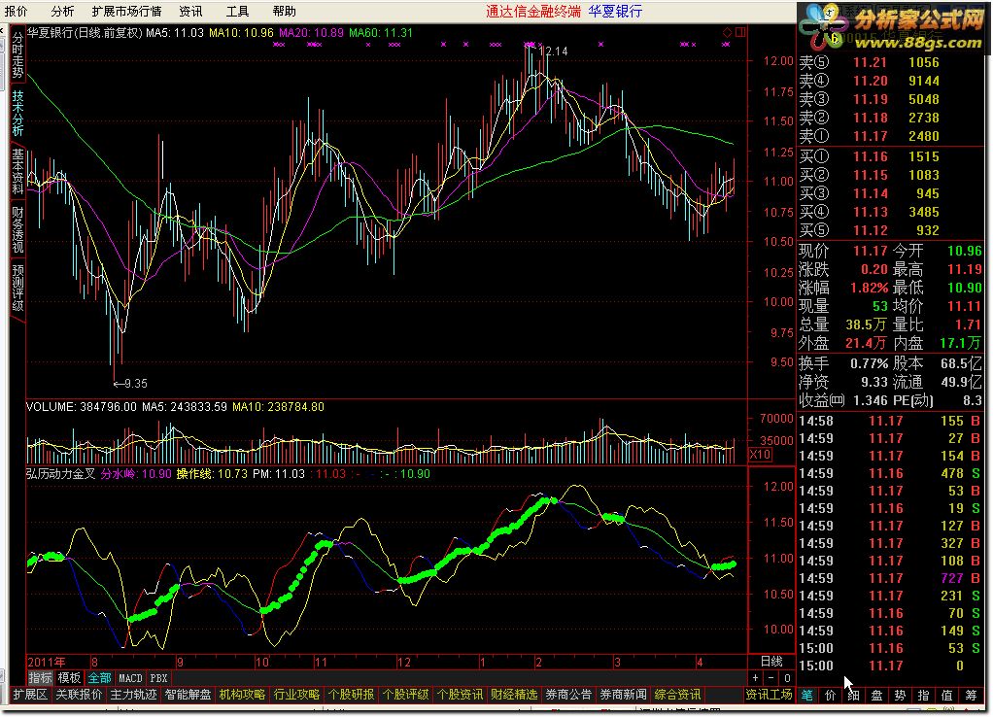Click the 主力轨迹 button

[133, 695]
